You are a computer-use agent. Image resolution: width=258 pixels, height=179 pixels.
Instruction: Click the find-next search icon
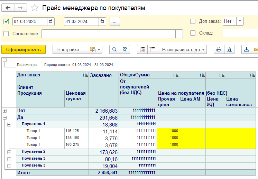click(x=125, y=49)
